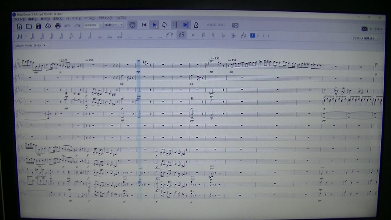Open the ヘルプ(H) menu
The image size is (391, 220).
[x=121, y=18]
